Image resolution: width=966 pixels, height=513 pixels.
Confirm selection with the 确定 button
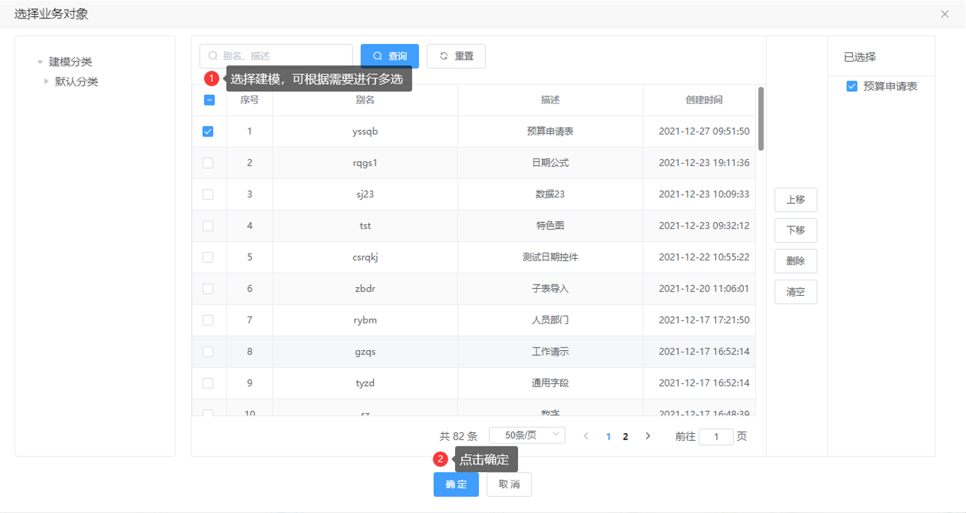pyautogui.click(x=456, y=485)
